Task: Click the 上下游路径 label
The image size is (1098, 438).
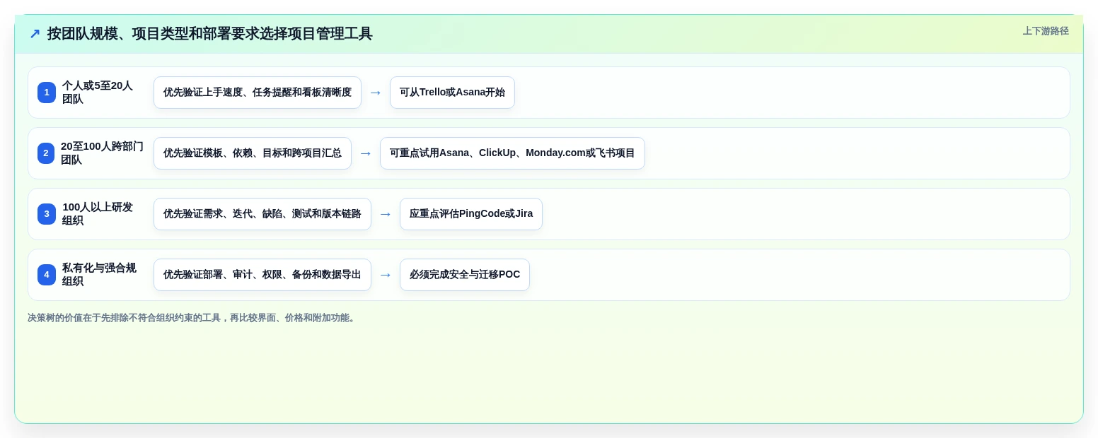Action: click(x=1046, y=31)
